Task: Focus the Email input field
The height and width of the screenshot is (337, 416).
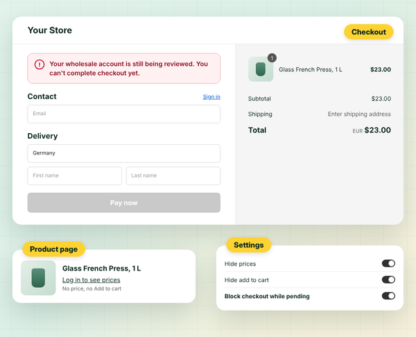Action: (x=124, y=114)
